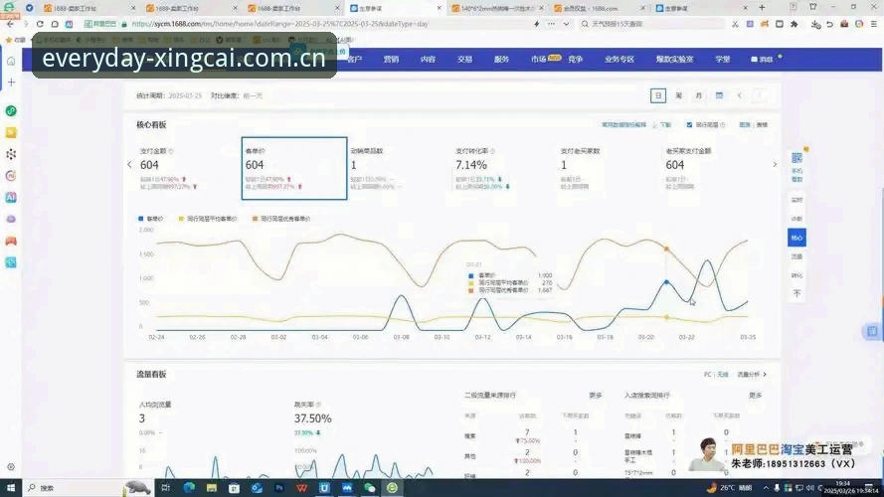Switch view to 图表 chart mode

745,125
